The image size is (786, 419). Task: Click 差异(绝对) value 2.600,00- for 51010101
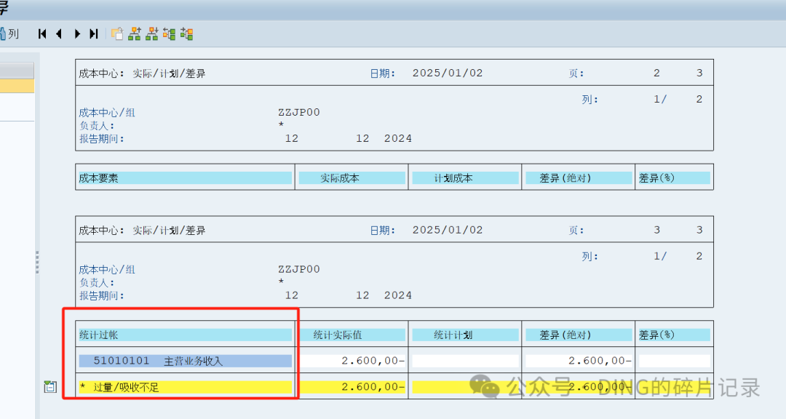[x=579, y=361]
